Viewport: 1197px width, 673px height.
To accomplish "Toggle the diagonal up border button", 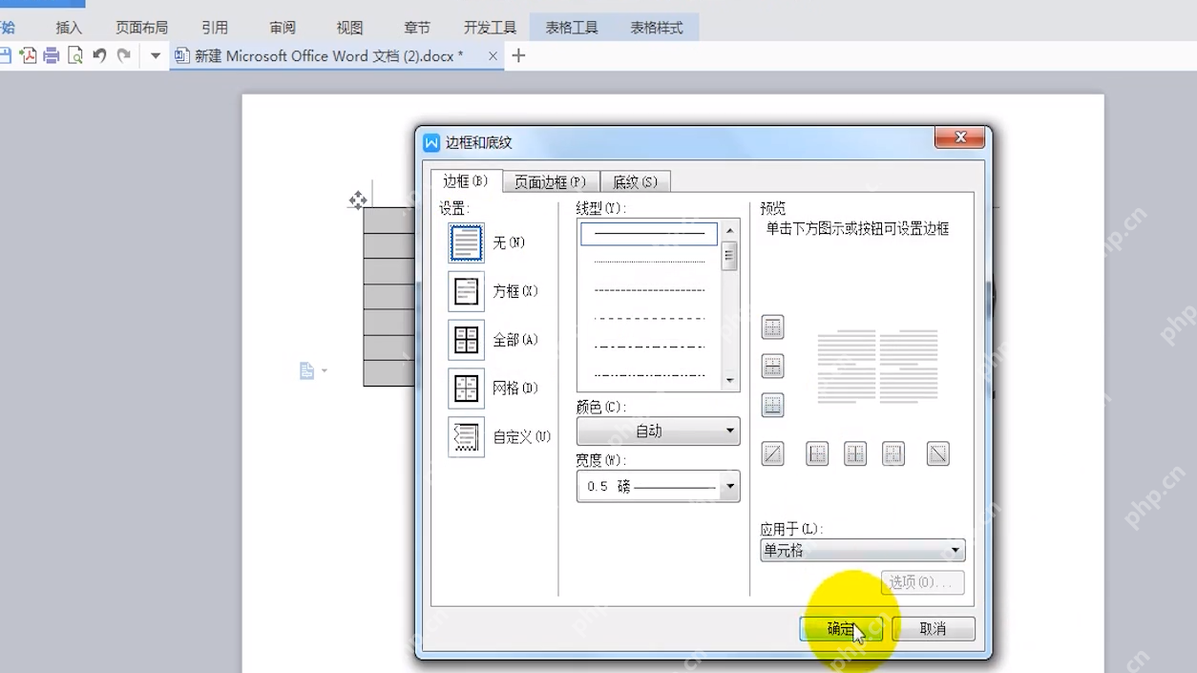I will tap(772, 454).
